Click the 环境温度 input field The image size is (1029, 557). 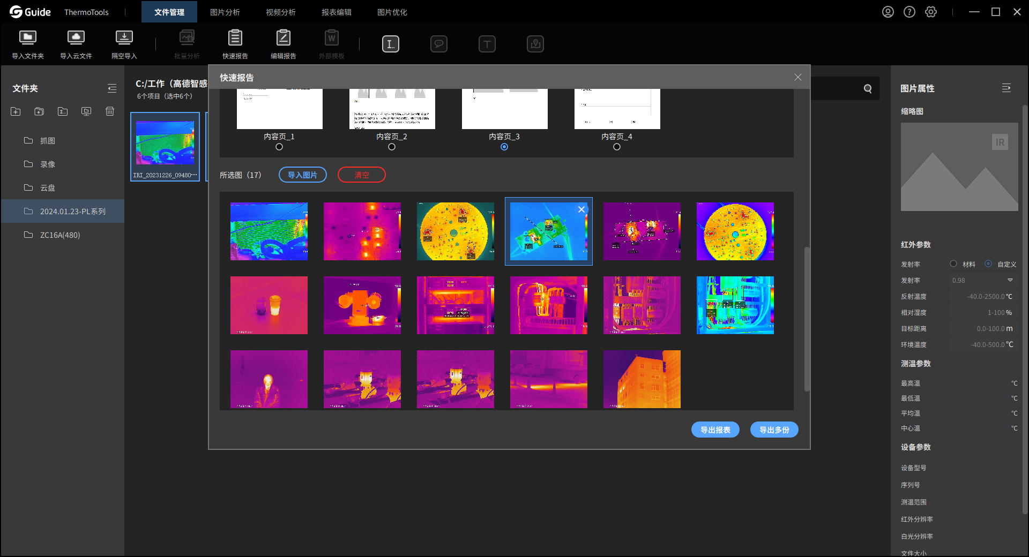click(983, 344)
